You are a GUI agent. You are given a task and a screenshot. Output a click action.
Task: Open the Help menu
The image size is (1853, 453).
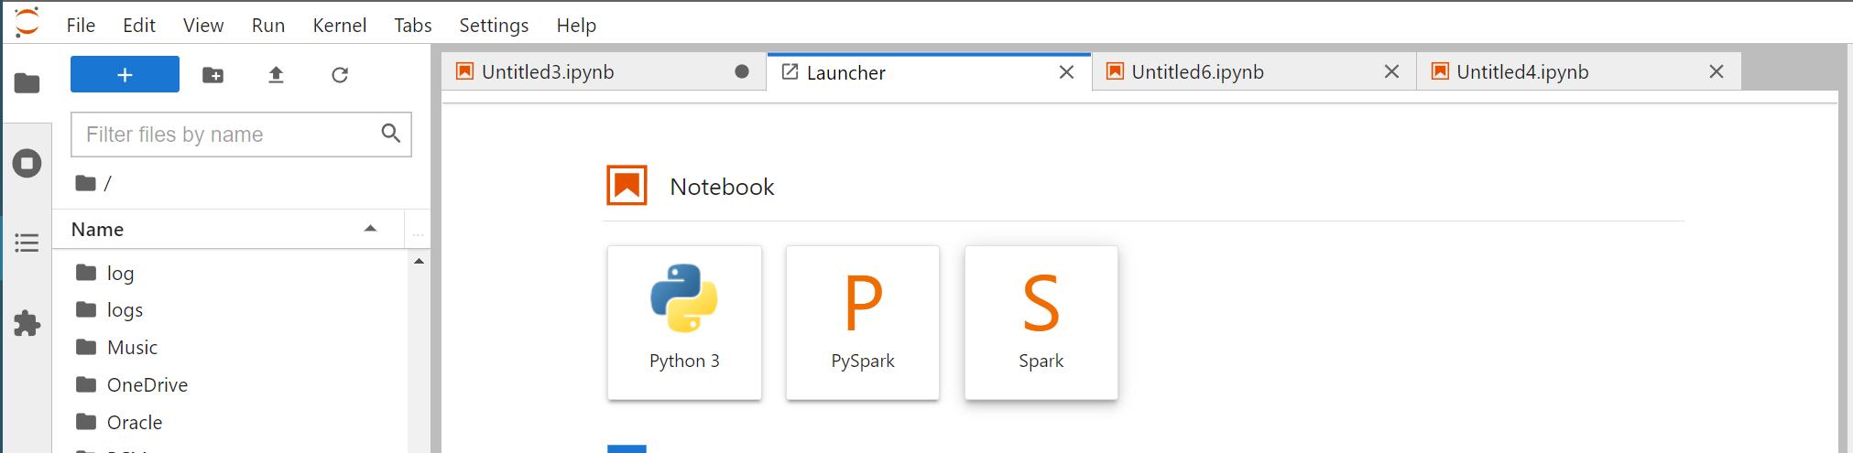[576, 26]
